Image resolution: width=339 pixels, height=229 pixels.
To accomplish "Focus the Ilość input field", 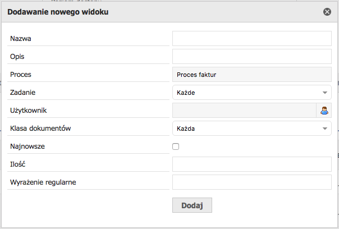I will tap(252, 164).
